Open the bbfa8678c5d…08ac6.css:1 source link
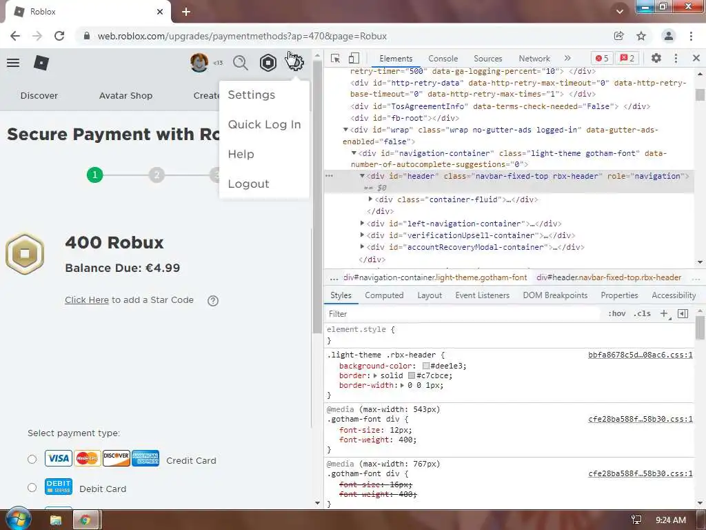This screenshot has height=530, width=706. click(641, 355)
